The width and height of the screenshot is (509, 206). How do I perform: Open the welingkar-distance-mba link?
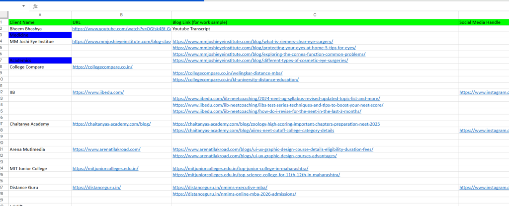227,73
